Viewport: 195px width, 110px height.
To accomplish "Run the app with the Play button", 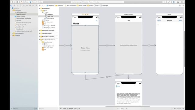I will click(x=12, y=2).
